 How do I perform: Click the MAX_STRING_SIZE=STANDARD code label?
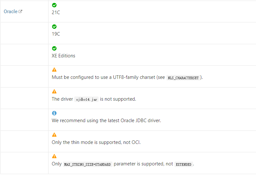(87, 164)
